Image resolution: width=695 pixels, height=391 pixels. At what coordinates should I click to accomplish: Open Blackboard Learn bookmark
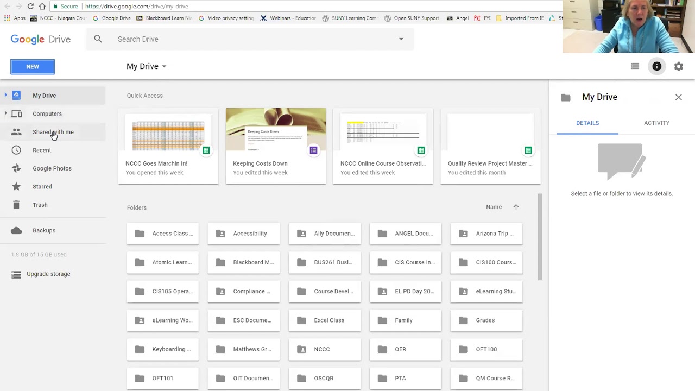coord(165,18)
